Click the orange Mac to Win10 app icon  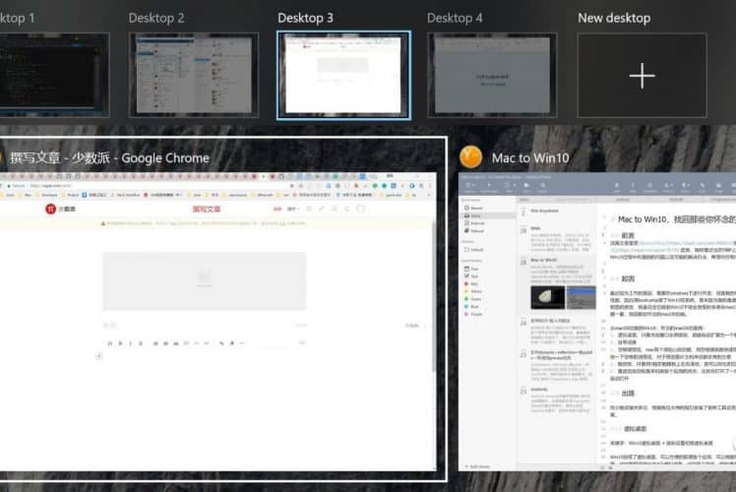click(471, 156)
